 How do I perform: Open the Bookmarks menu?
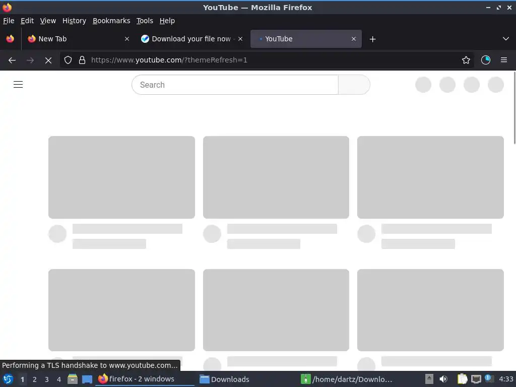tap(111, 21)
